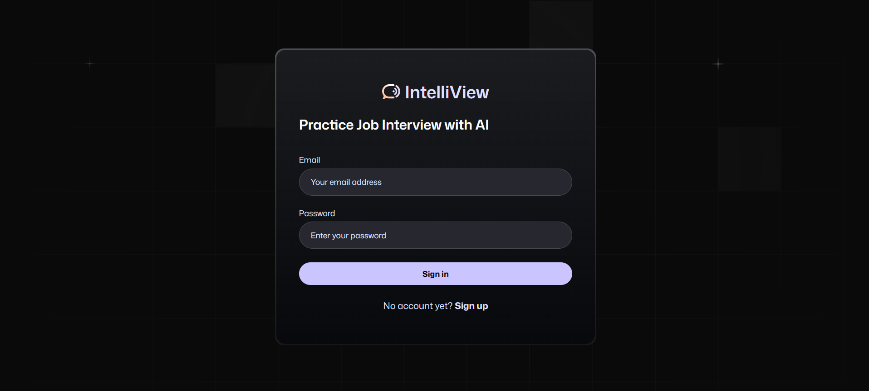Click the word "AI" in the heading
This screenshot has width=869, height=391.
click(482, 125)
